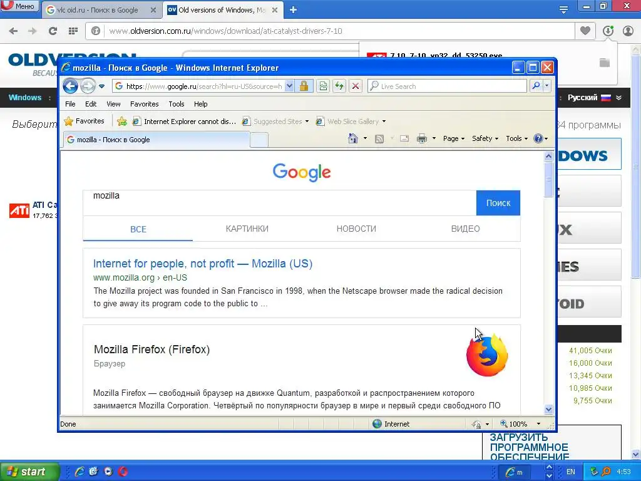641x481 pixels.
Task: Click the Firefox logo thumbnail
Action: (x=487, y=355)
